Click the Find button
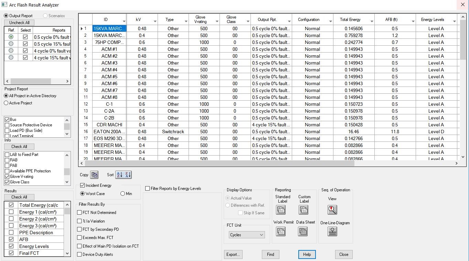 pos(270,254)
